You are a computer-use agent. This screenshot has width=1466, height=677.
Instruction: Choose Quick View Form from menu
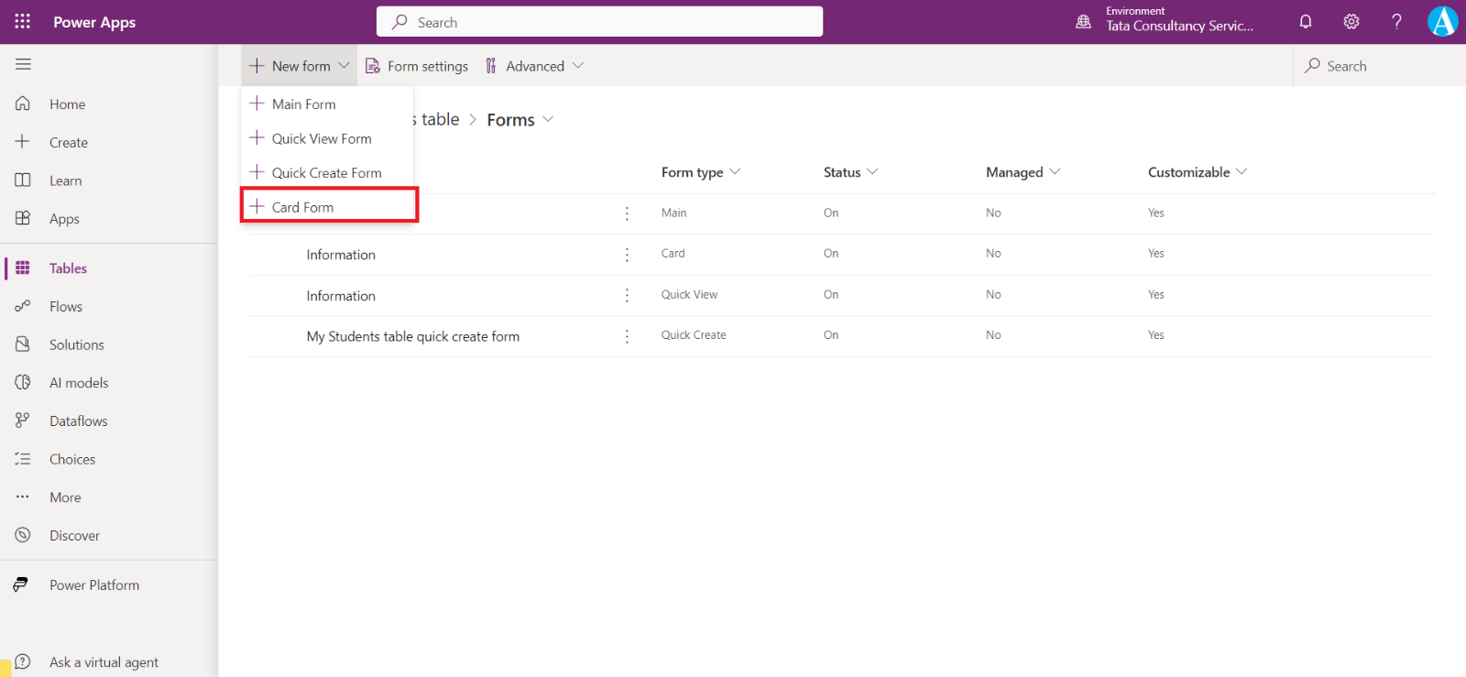point(322,138)
